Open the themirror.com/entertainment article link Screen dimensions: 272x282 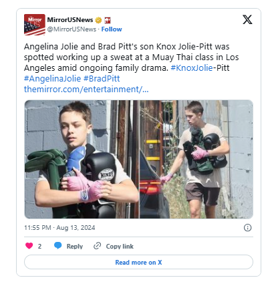(x=86, y=89)
